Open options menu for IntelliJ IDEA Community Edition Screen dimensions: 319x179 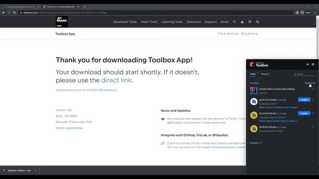[313, 89]
